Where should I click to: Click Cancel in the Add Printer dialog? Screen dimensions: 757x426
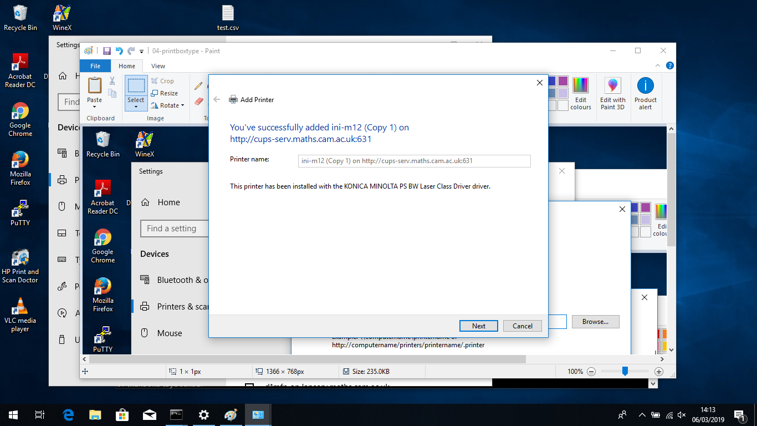[522, 326]
